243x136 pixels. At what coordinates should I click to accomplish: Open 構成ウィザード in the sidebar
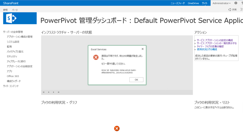pyautogui.click(x=14, y=81)
